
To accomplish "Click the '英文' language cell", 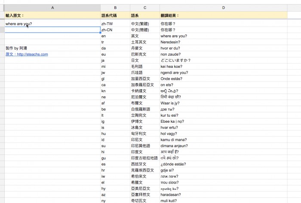I will pyautogui.click(x=145, y=36).
